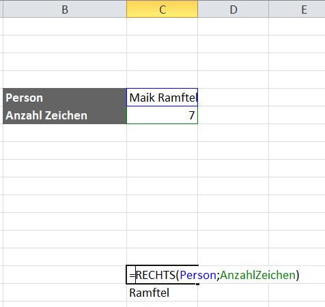This screenshot has height=307, width=325.
Task: Click empty cell in column E beside Maik Ramftel
Action: pyautogui.click(x=297, y=98)
